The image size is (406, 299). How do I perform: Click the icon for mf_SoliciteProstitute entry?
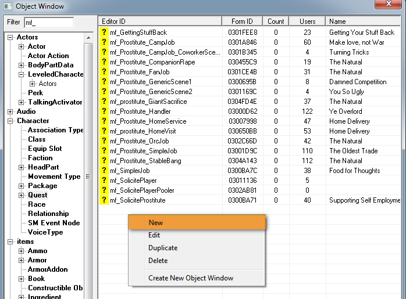104,200
